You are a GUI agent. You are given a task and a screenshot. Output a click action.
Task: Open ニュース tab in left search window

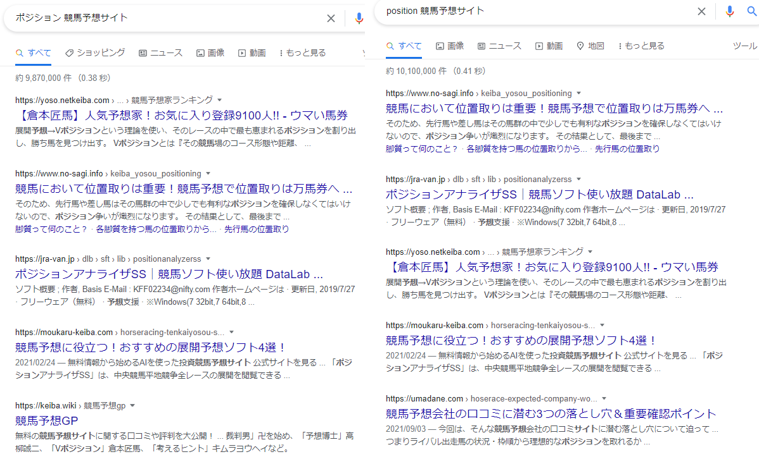(x=161, y=53)
